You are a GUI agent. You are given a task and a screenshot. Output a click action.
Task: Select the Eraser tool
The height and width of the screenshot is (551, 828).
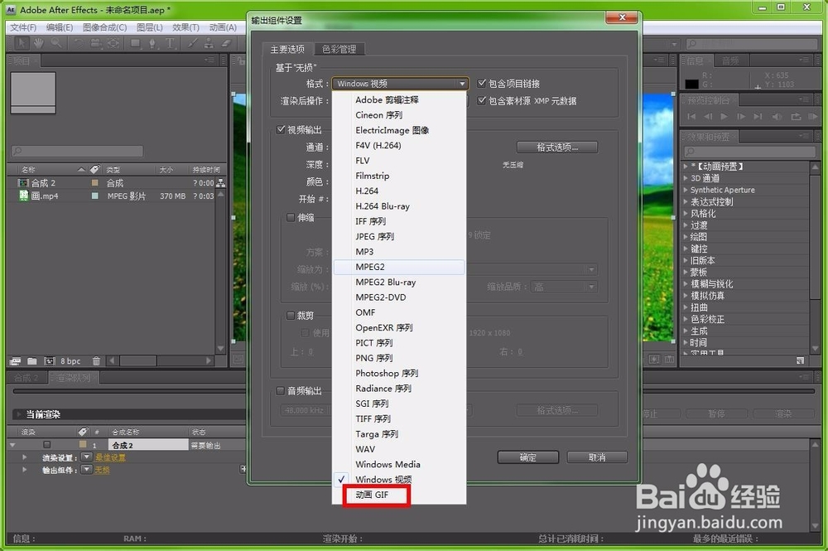point(227,43)
